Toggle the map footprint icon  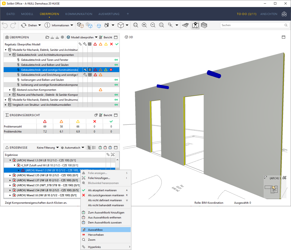(x=195, y=25)
